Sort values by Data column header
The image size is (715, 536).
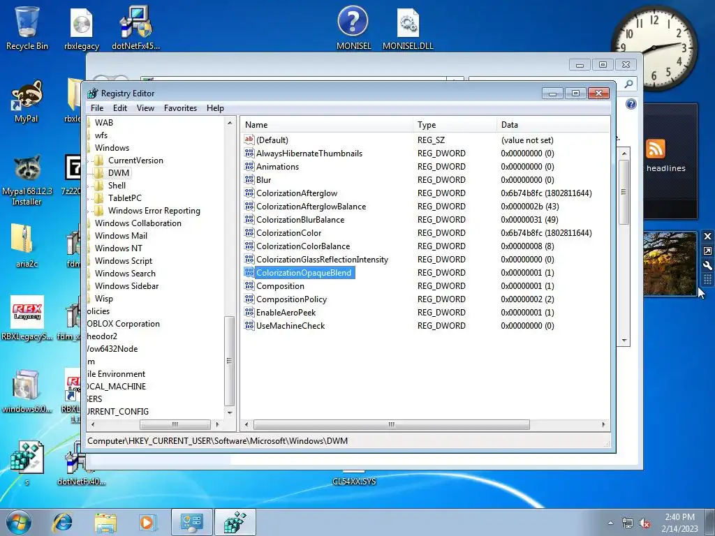(x=553, y=124)
